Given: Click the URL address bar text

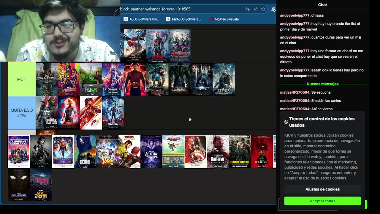Looking at the screenshot, I should tap(155, 9).
